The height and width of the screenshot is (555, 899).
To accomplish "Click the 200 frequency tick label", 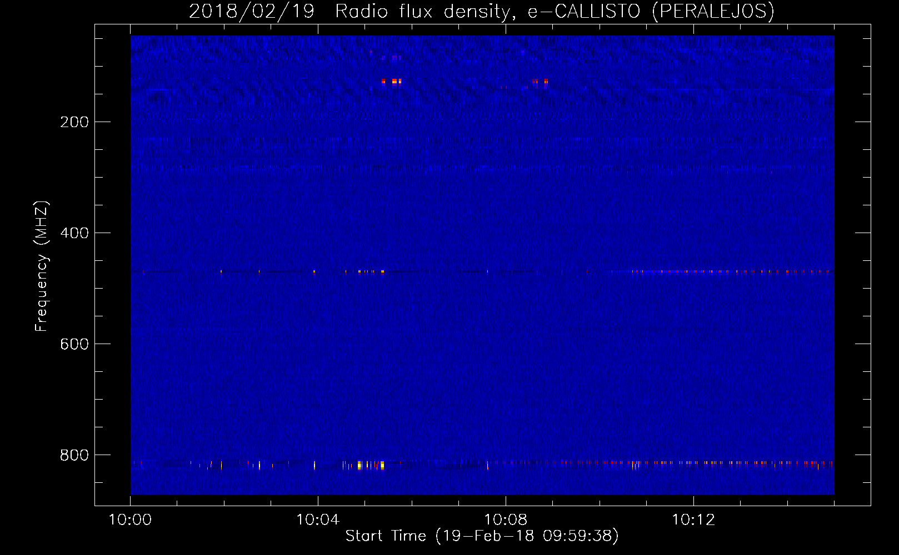I will click(74, 122).
